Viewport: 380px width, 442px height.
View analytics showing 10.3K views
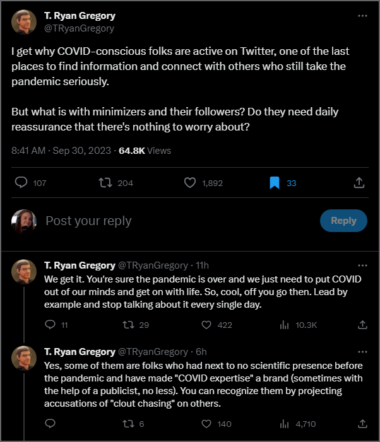284,325
